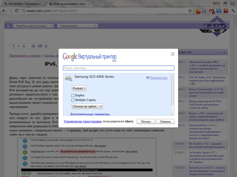Click the iXBT logo
Viewport: 237px width, 177px height.
(x=214, y=27)
